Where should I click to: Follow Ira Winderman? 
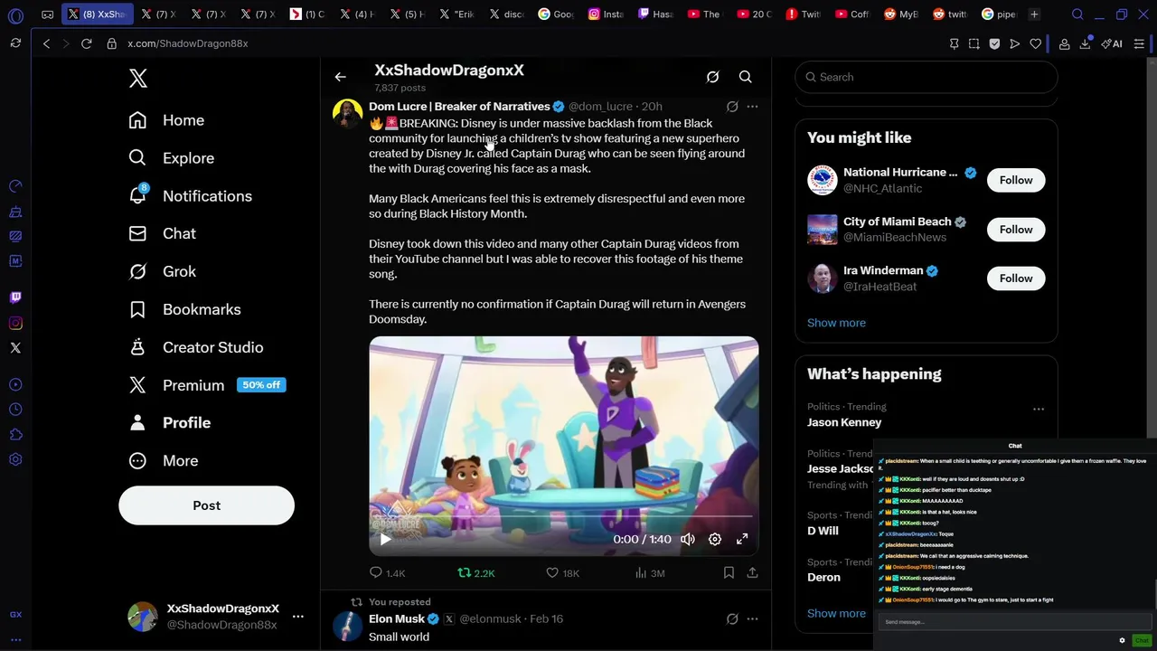point(1016,278)
